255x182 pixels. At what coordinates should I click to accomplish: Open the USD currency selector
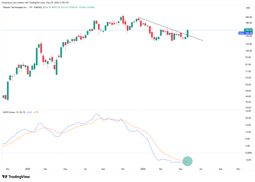click(248, 8)
